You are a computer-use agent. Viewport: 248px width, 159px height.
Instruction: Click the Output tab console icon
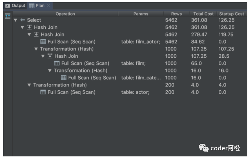7,6
